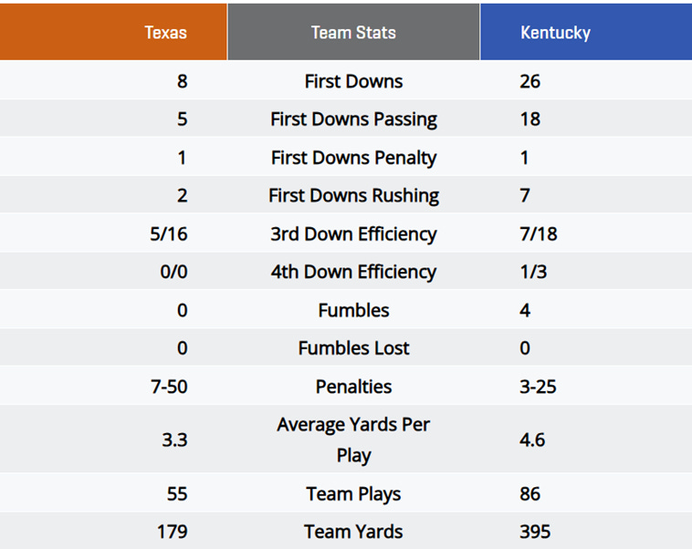Click the First Downs row label
The height and width of the screenshot is (549, 692).
pyautogui.click(x=353, y=81)
